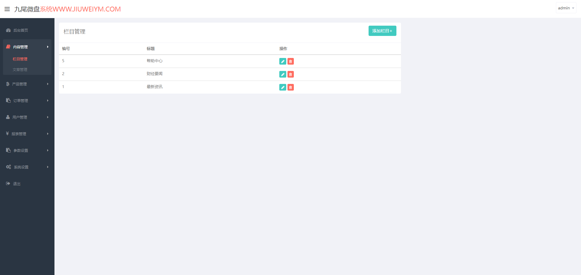Expand the 订单管理 sidebar section
This screenshot has height=275, width=581.
tap(27, 101)
